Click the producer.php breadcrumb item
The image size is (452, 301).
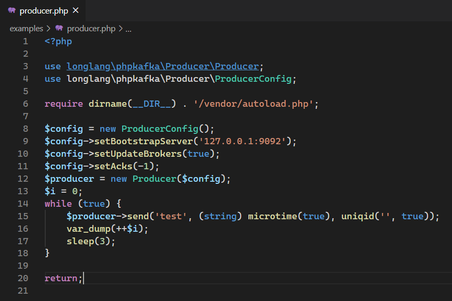click(91, 29)
